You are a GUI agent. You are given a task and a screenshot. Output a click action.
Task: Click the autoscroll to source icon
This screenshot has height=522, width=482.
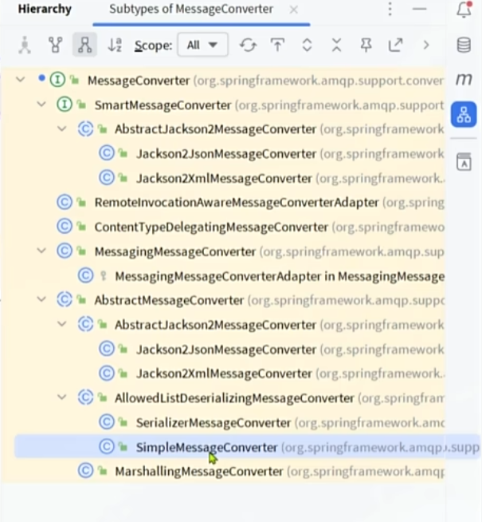(277, 45)
